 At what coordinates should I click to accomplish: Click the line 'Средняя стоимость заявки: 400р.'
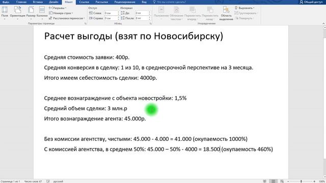coord(87,57)
